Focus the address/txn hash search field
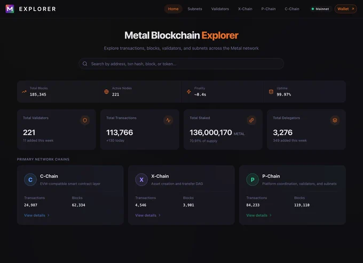 pos(181,64)
